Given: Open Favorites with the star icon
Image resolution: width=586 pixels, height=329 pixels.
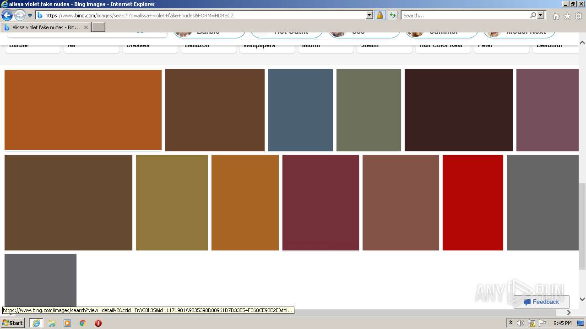Looking at the screenshot, I should coord(567,16).
